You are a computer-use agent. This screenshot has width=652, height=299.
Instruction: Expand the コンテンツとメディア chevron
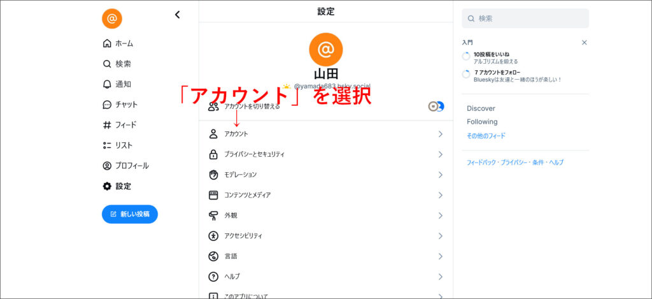coord(441,195)
